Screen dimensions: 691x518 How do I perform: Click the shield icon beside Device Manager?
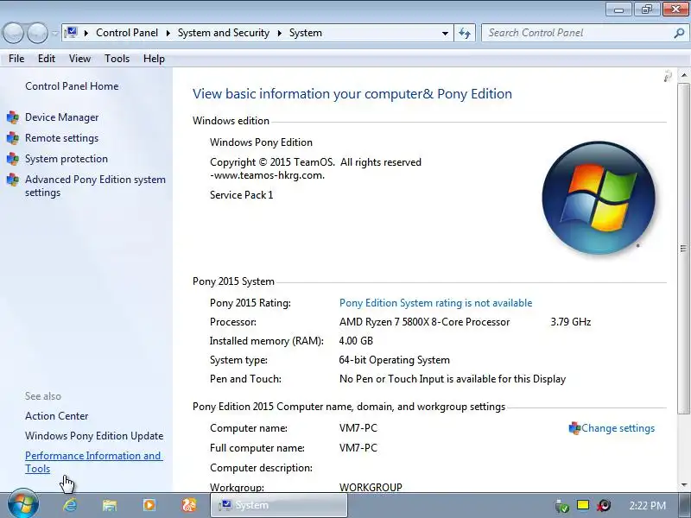coord(13,117)
